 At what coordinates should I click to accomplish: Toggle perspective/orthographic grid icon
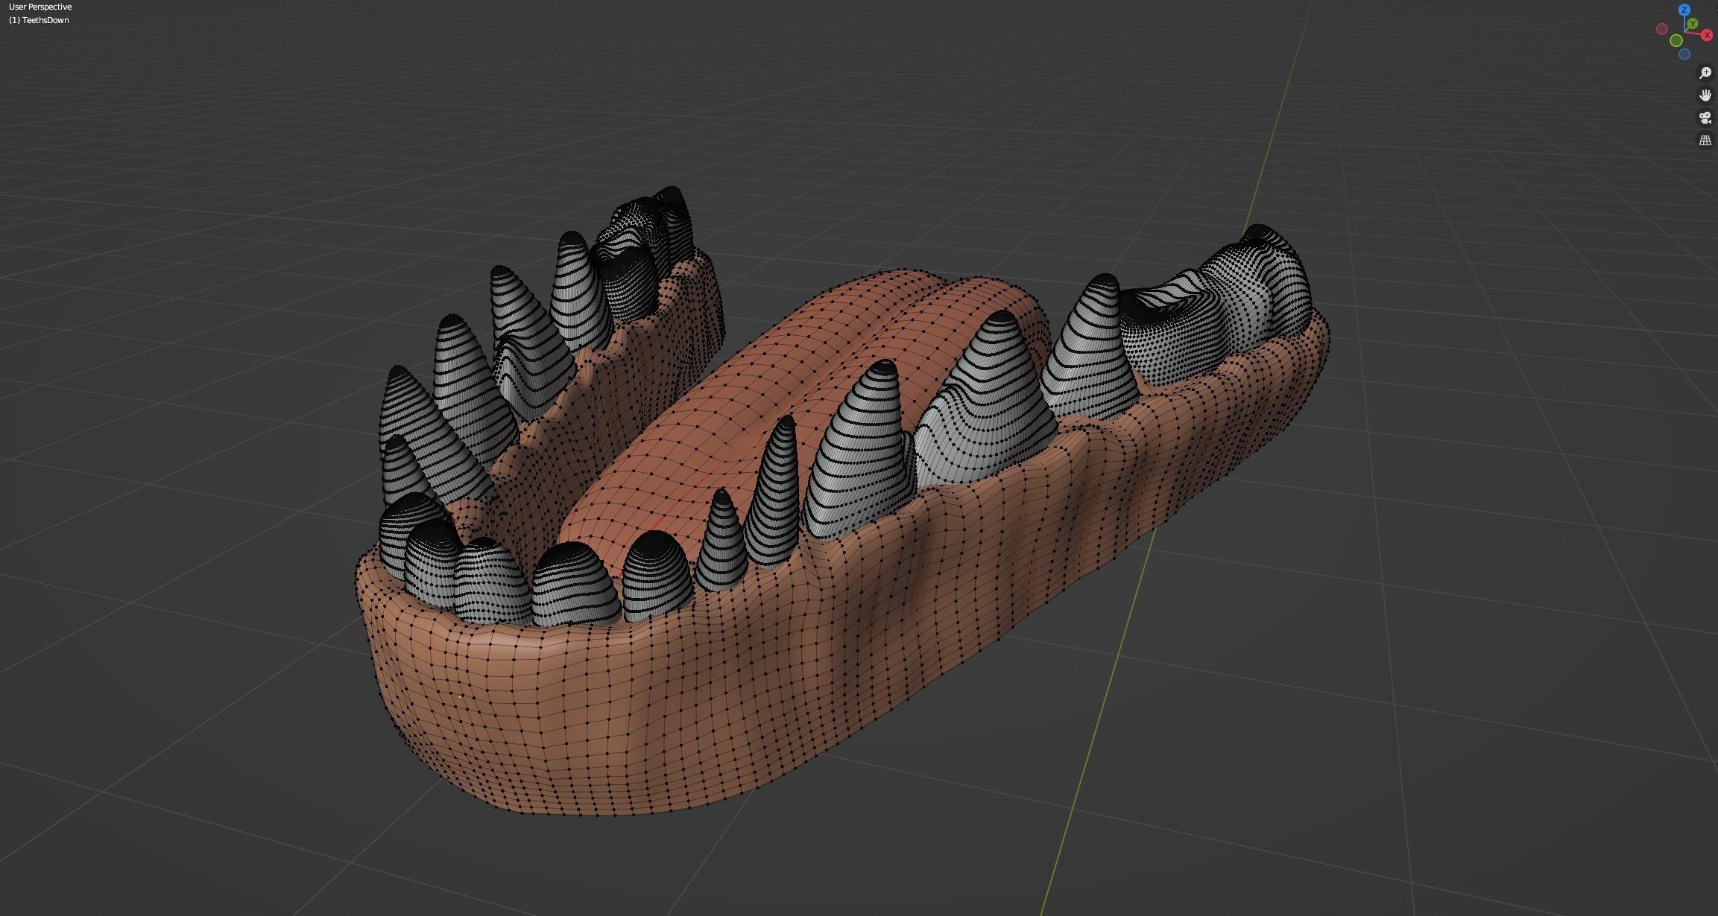(x=1705, y=140)
